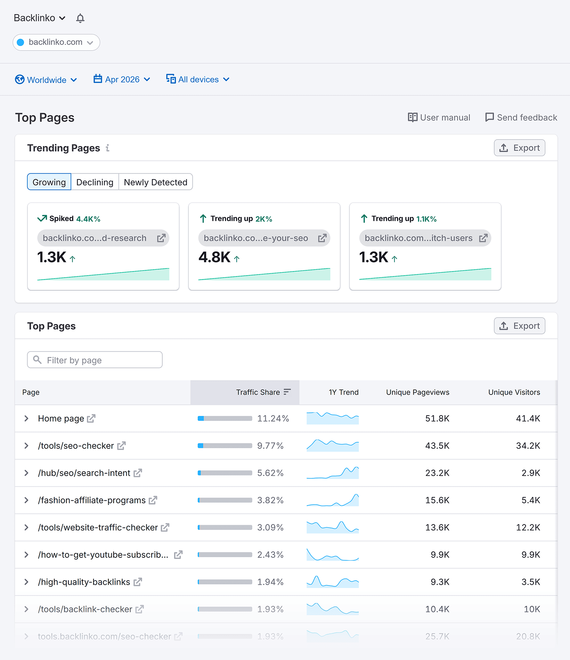Click the Traffic Share sort icon
Viewport: 570px width, 660px height.
[287, 392]
